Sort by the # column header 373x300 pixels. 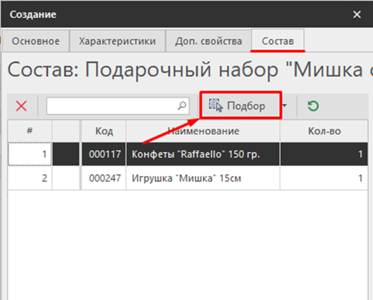(30, 131)
